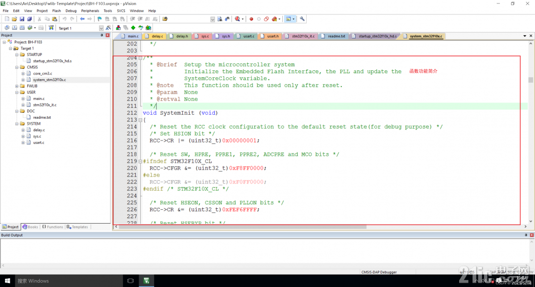Open the Target 1 selection dropdown
The height and width of the screenshot is (287, 535).
click(101, 28)
